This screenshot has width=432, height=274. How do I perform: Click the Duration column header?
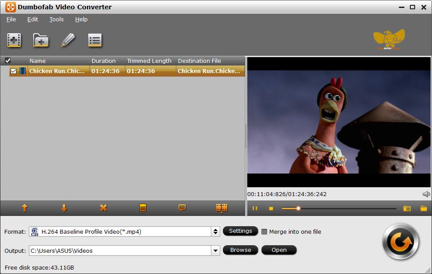pyautogui.click(x=104, y=61)
